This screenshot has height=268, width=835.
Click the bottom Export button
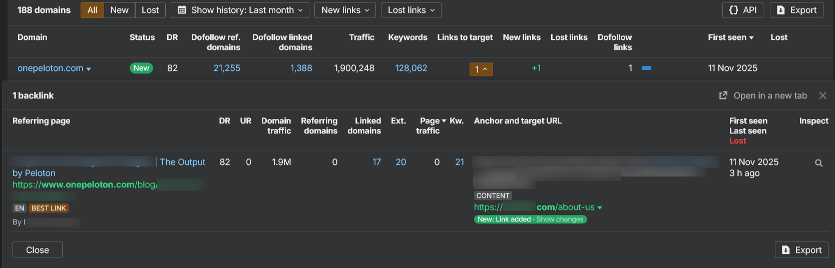click(x=801, y=250)
